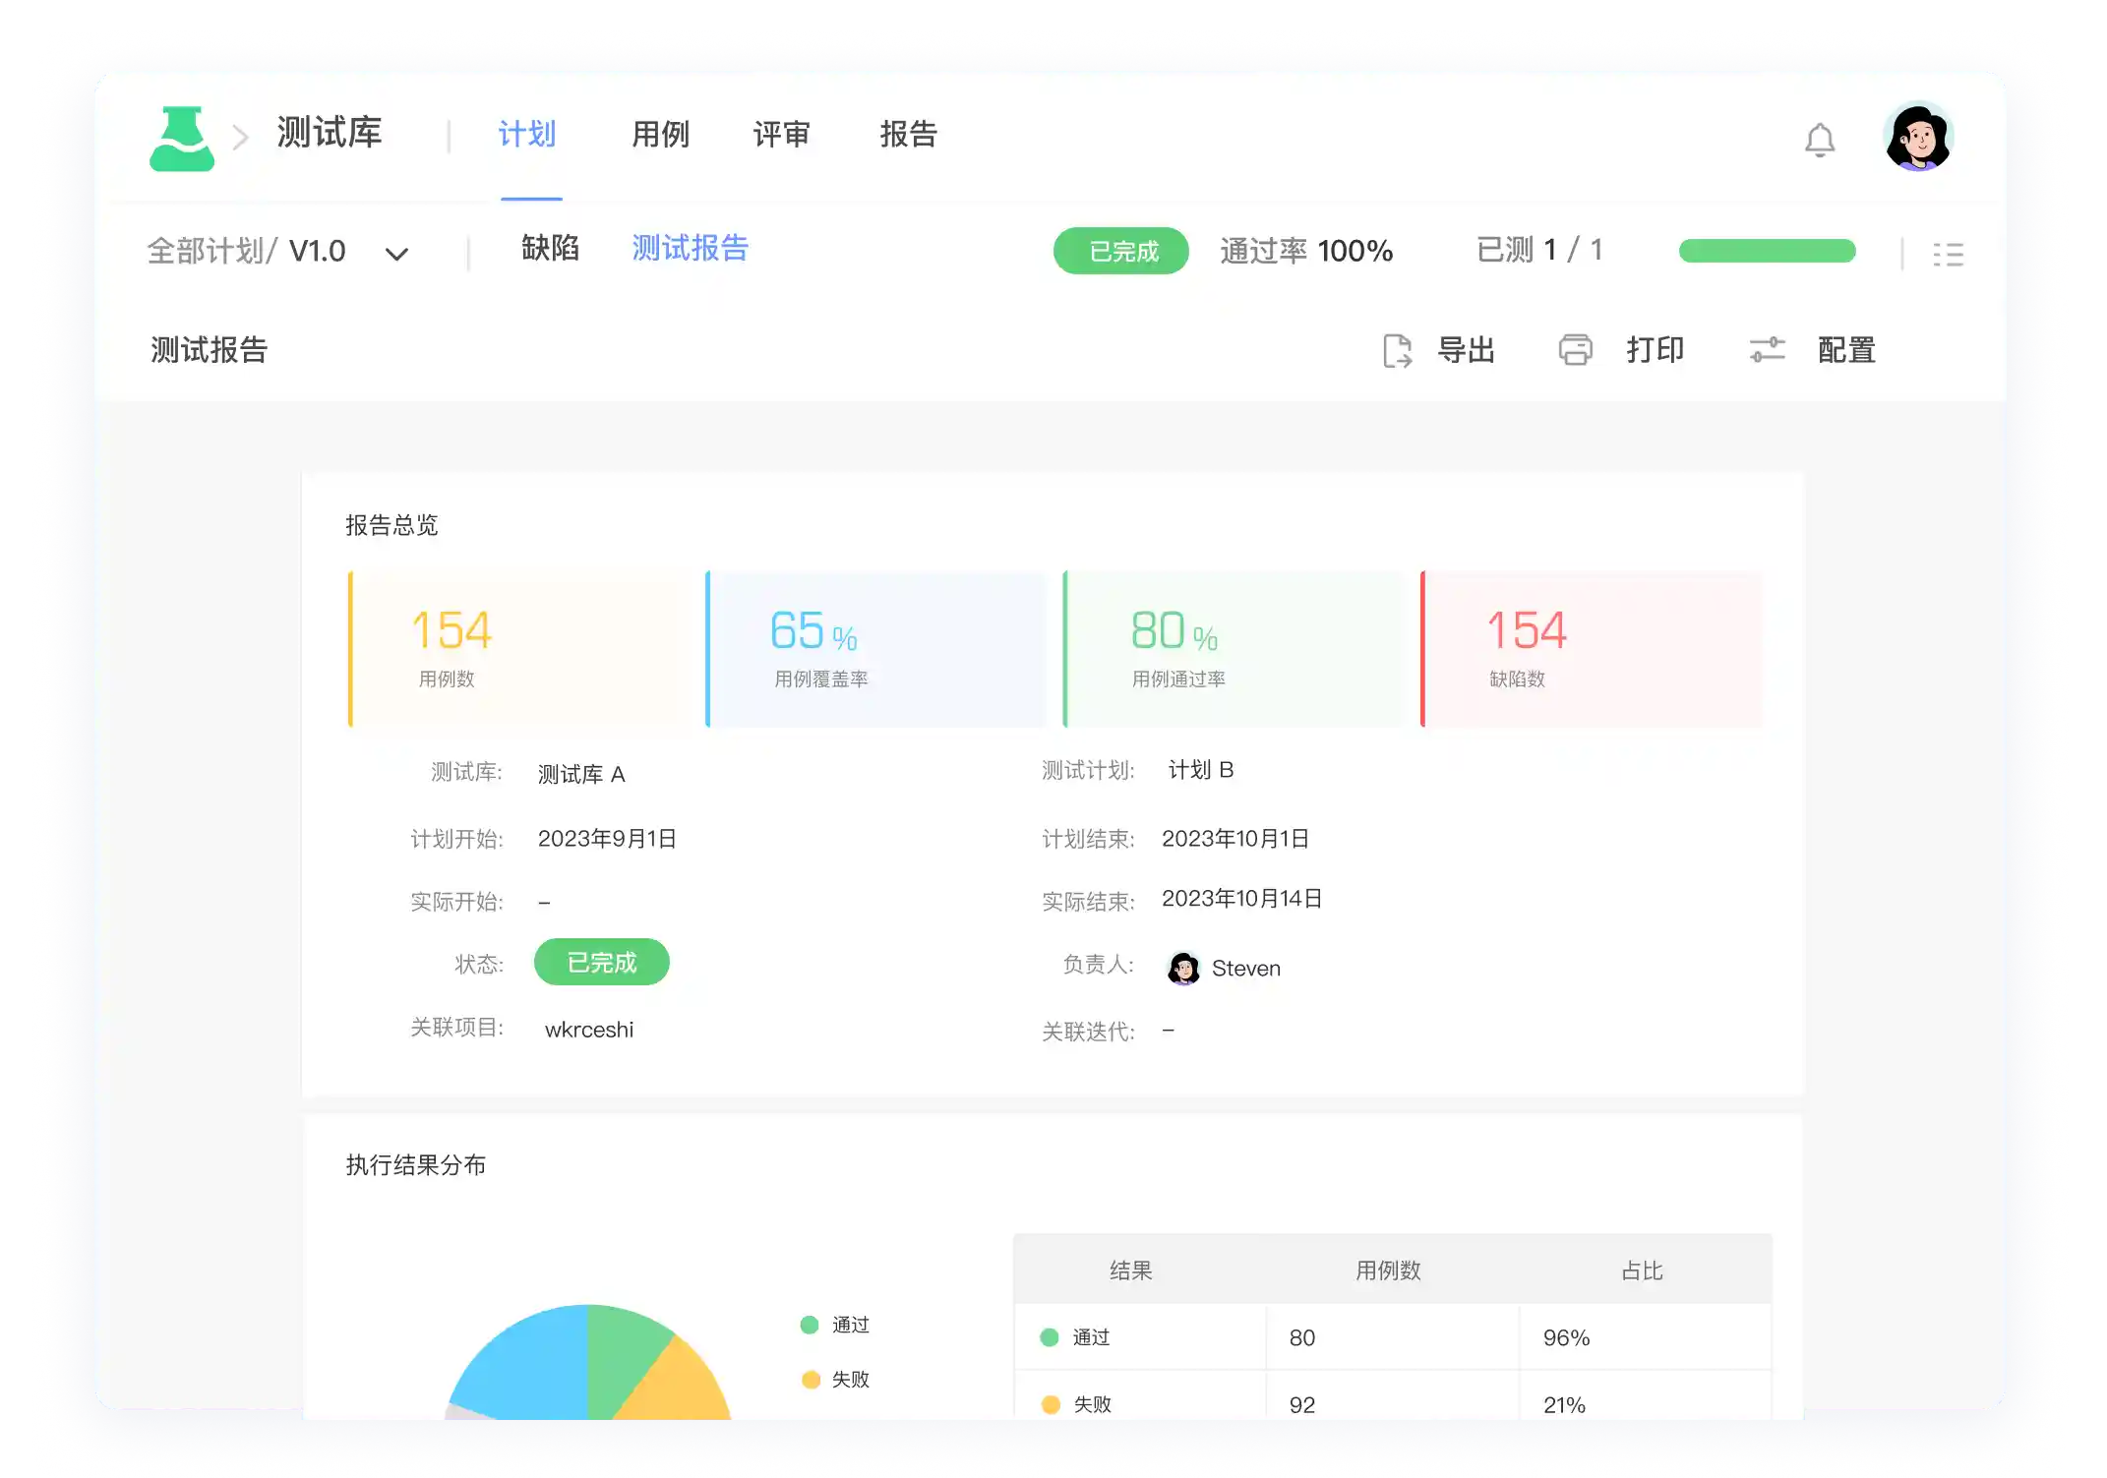Viewport: 2107px width, 1478px height.
Task: Click the export file icon
Action: (1397, 351)
